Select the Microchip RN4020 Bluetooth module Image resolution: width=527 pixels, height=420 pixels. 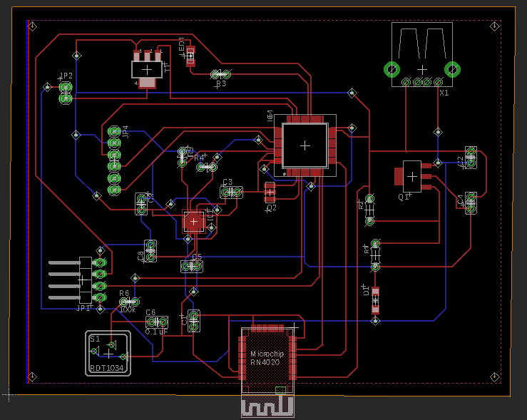[268, 359]
